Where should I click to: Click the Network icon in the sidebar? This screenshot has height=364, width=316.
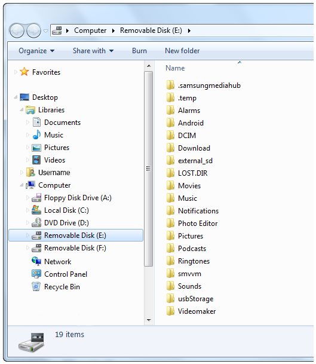point(36,261)
